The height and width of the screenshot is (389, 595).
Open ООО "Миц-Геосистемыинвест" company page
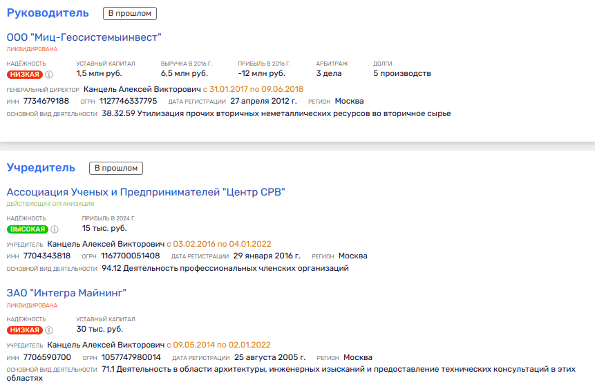pos(84,37)
